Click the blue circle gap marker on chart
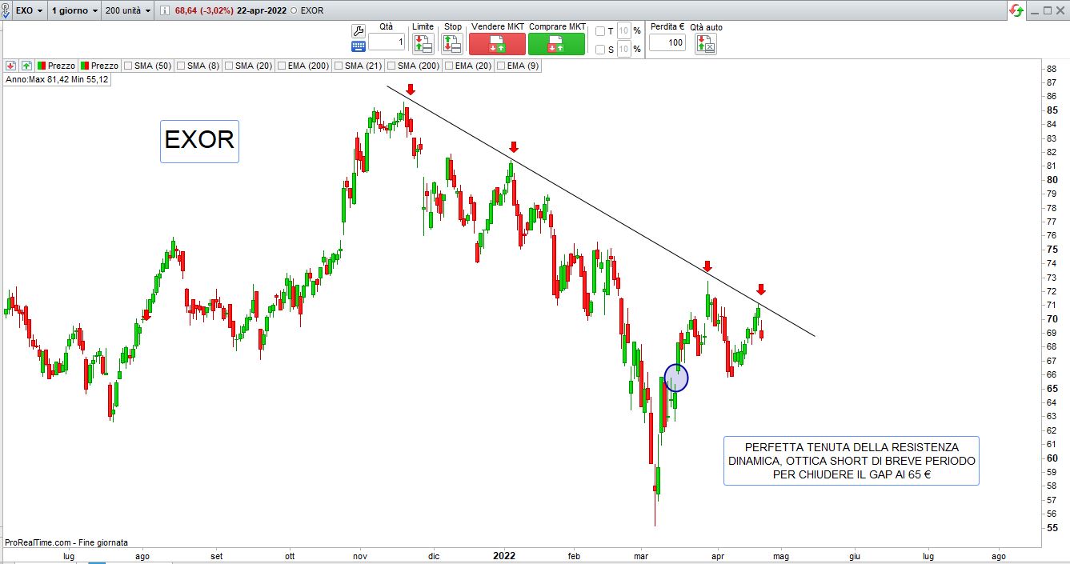This screenshot has height=564, width=1070. (676, 378)
